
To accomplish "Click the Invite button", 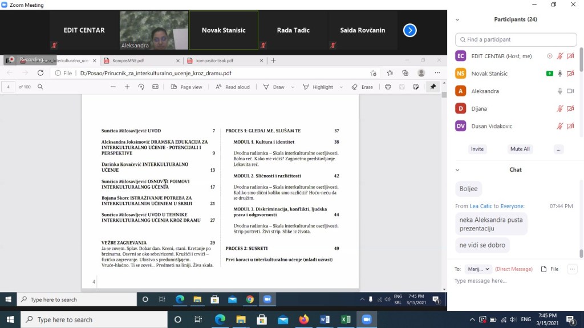I will tap(477, 149).
